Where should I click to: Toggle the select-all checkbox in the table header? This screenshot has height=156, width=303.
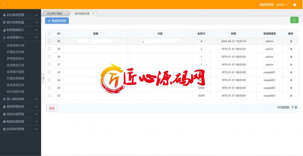(x=50, y=33)
